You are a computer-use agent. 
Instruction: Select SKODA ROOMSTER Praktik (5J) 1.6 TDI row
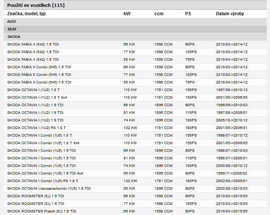click(135, 211)
